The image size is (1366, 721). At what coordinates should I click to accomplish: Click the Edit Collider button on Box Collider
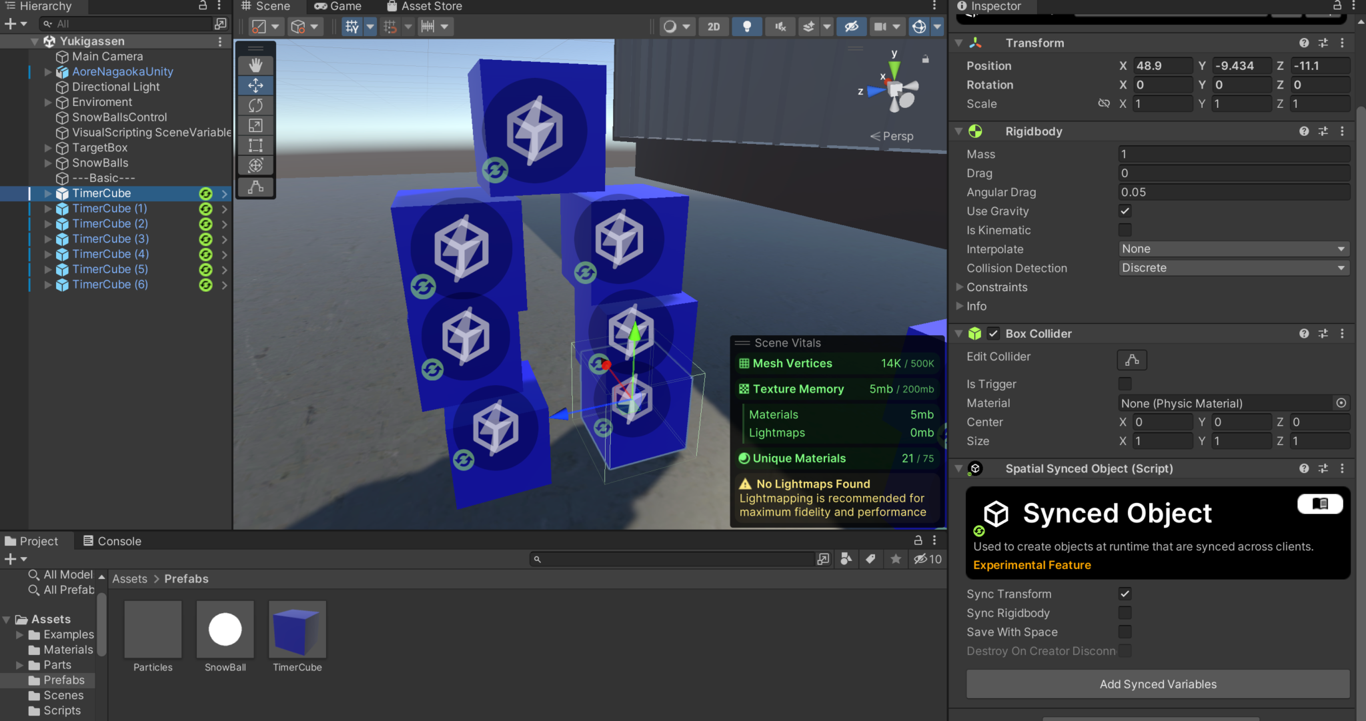[x=1132, y=360]
